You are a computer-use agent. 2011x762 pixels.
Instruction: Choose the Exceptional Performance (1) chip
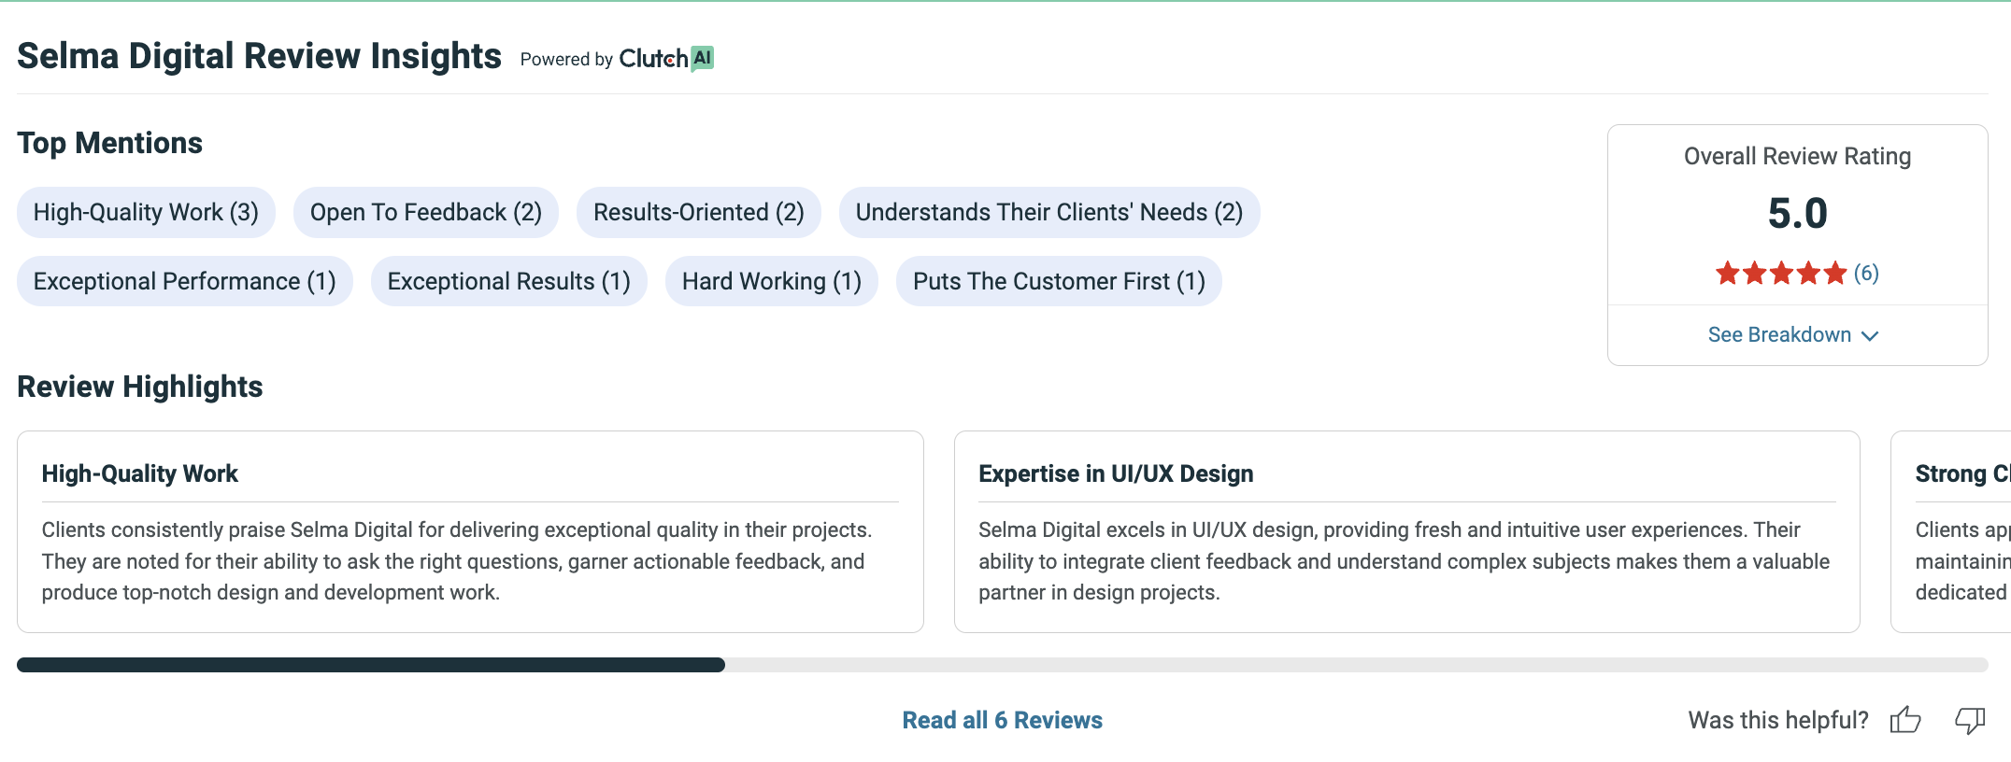[x=185, y=281]
